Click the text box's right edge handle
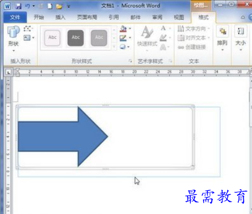 [x=194, y=137]
